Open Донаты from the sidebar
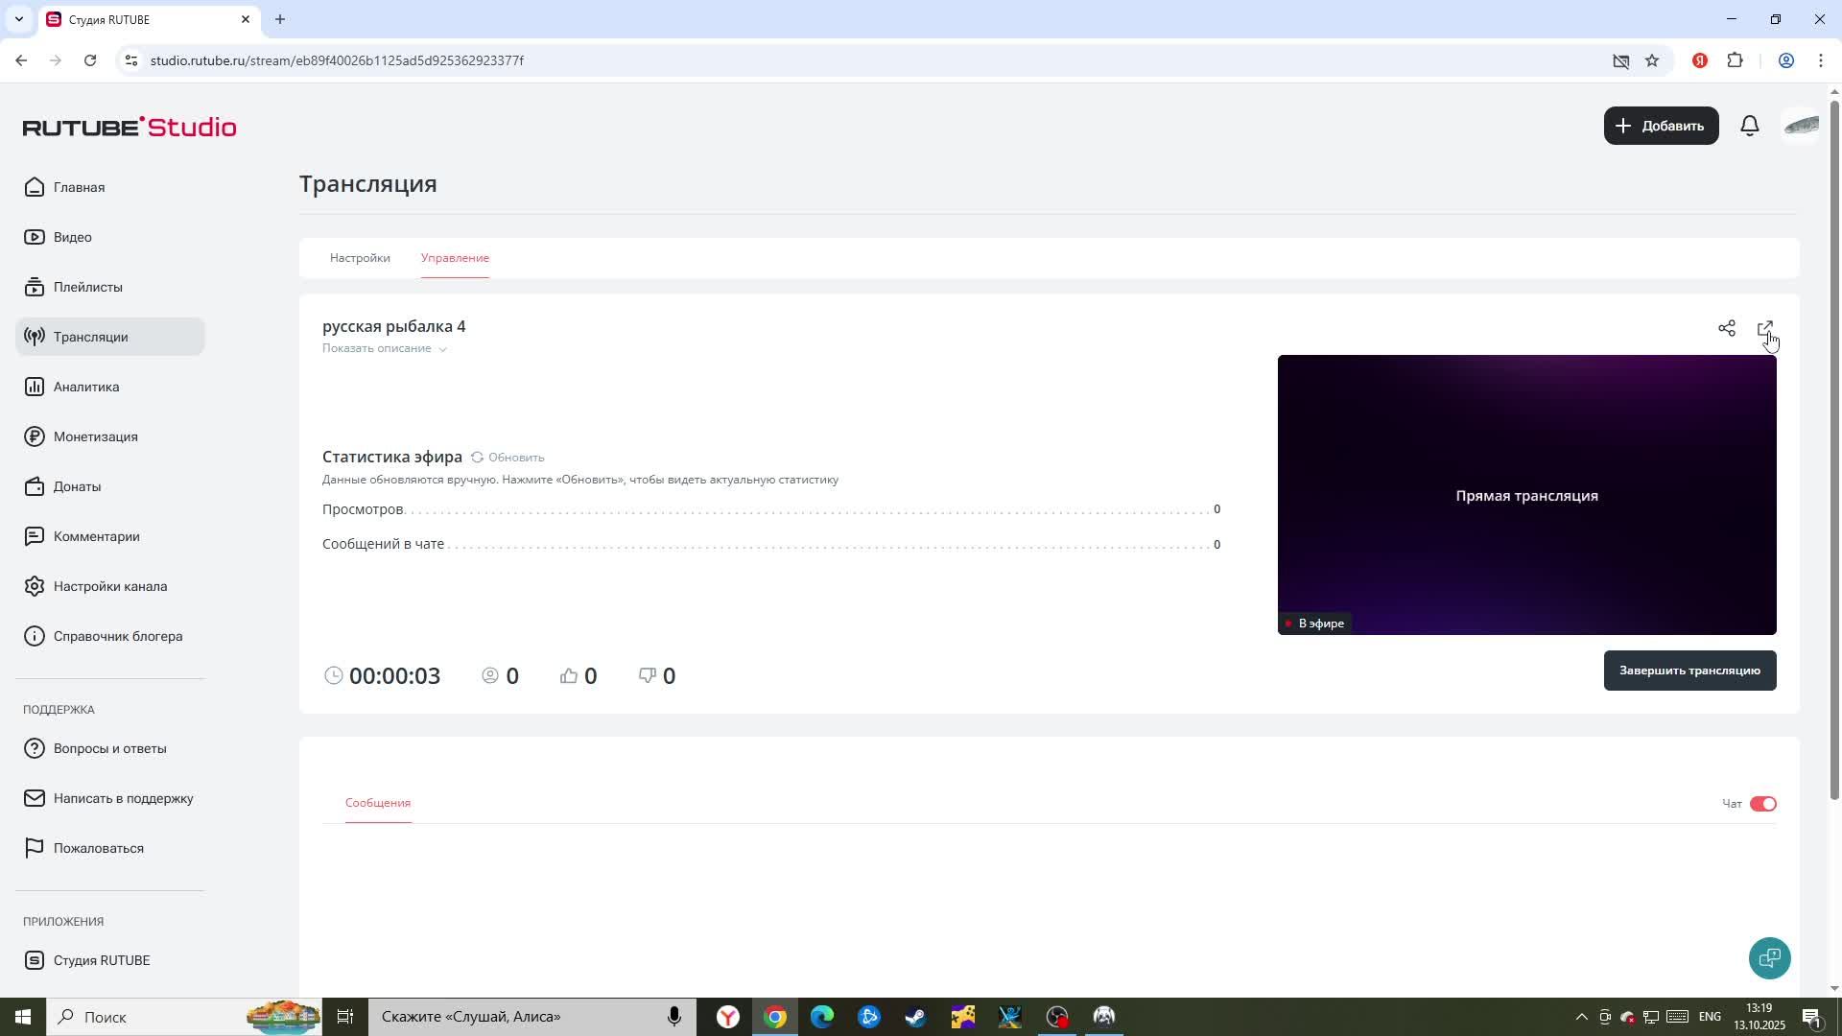1842x1036 pixels. [x=77, y=486]
